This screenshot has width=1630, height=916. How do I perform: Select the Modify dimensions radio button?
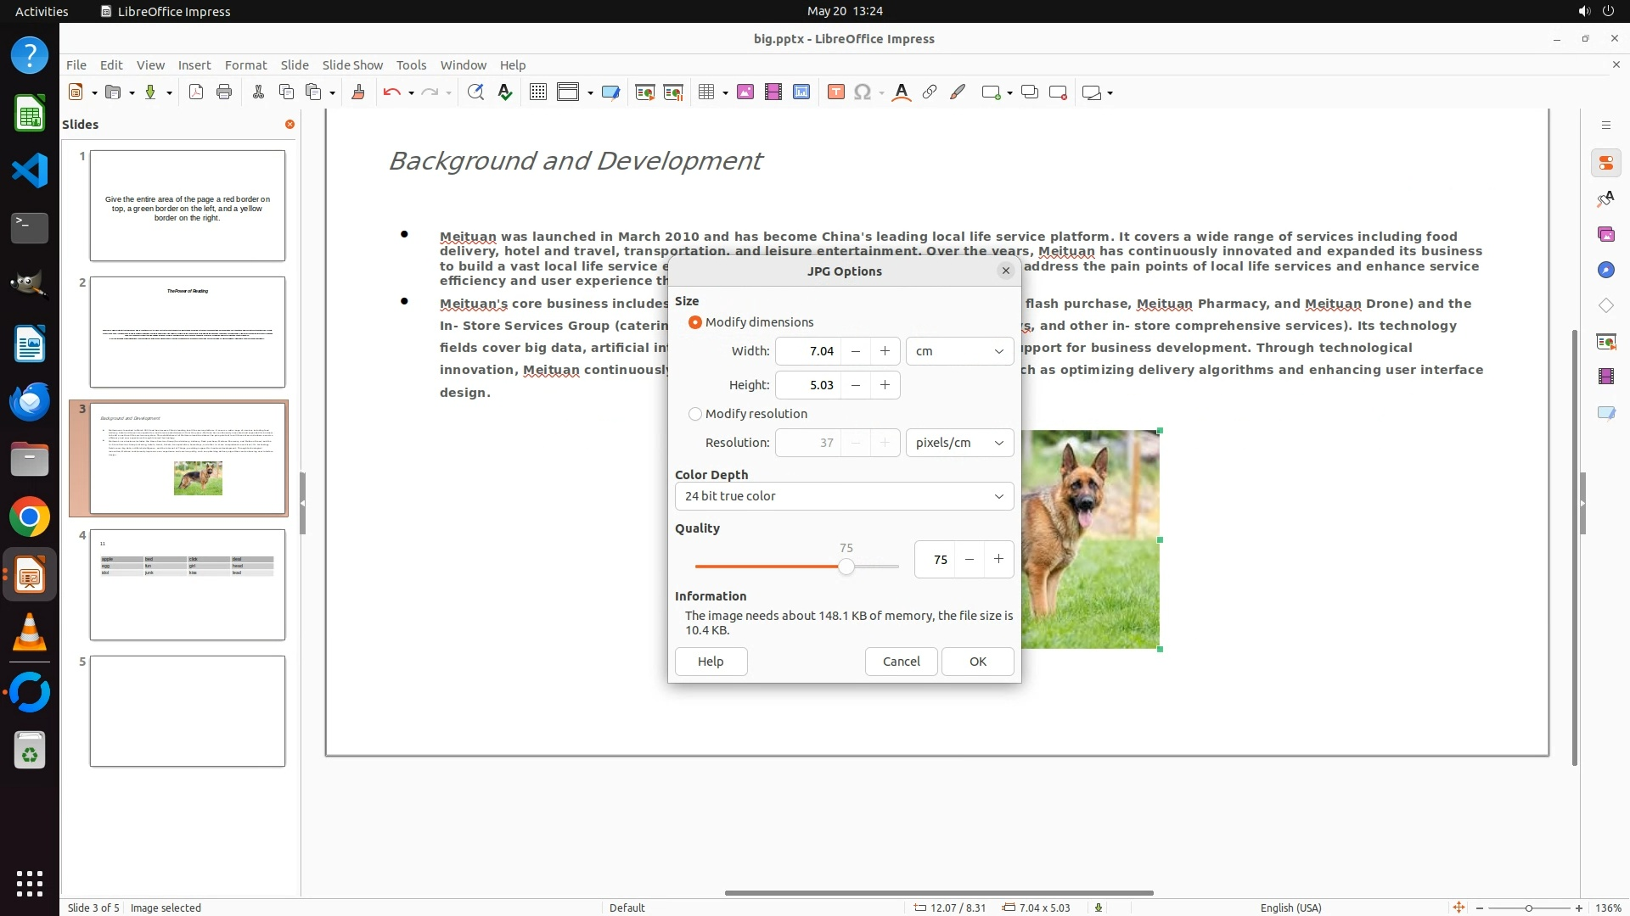[x=695, y=322]
